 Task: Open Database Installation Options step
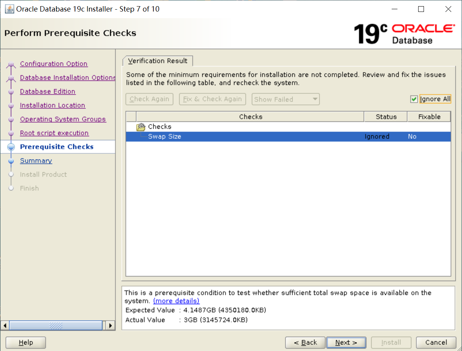(x=68, y=78)
